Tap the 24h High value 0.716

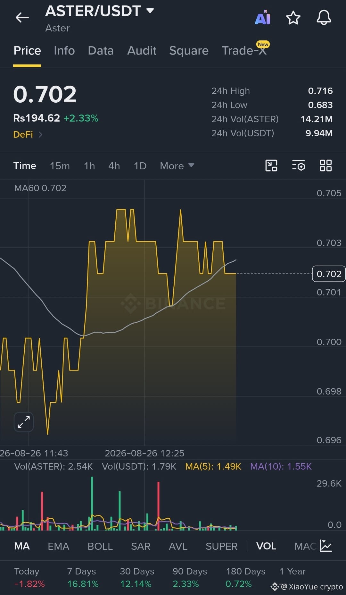pyautogui.click(x=320, y=91)
